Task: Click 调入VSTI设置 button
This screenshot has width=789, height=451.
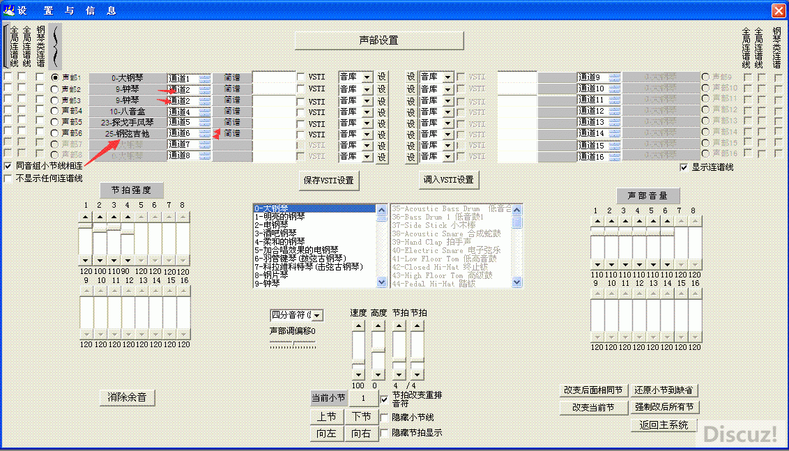Action: click(x=448, y=180)
